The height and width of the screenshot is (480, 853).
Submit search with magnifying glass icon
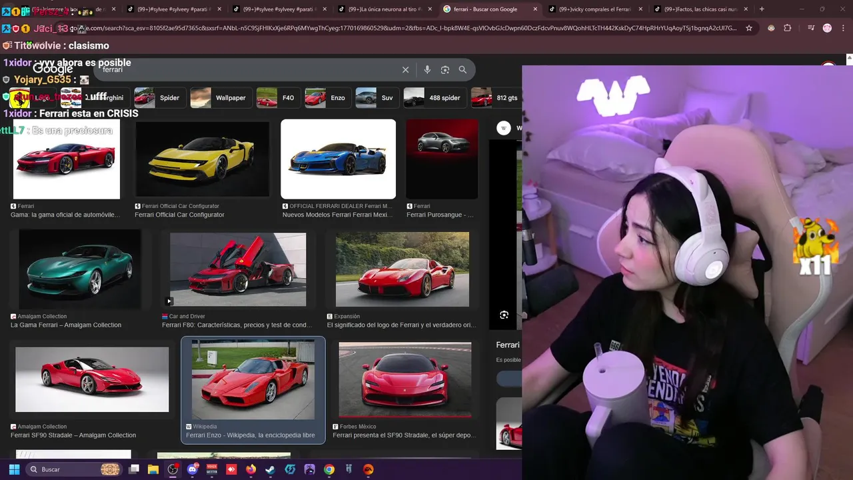coord(462,69)
